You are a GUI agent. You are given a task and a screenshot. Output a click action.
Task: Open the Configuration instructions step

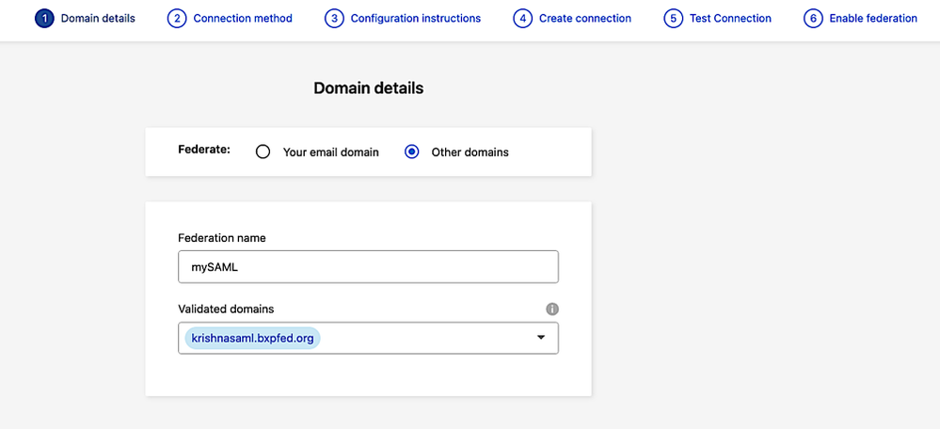416,18
